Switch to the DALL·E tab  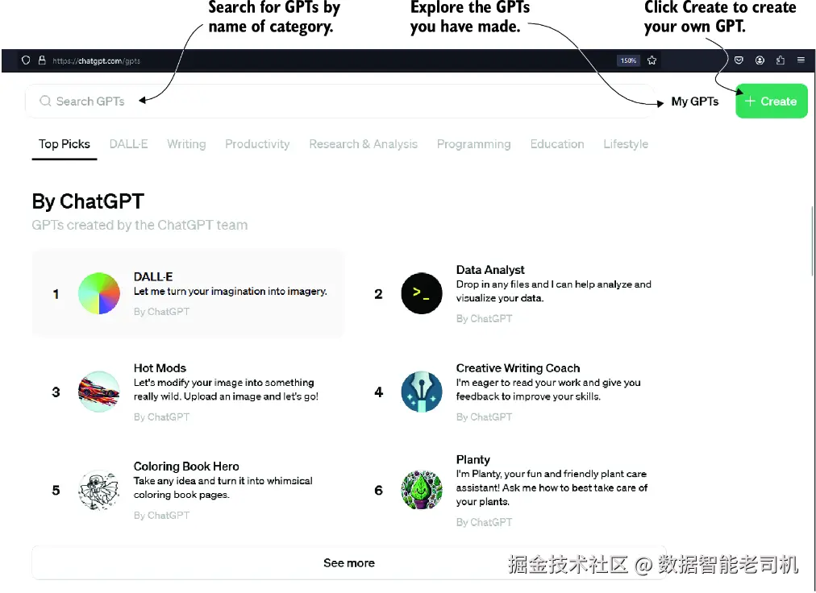pyautogui.click(x=128, y=144)
